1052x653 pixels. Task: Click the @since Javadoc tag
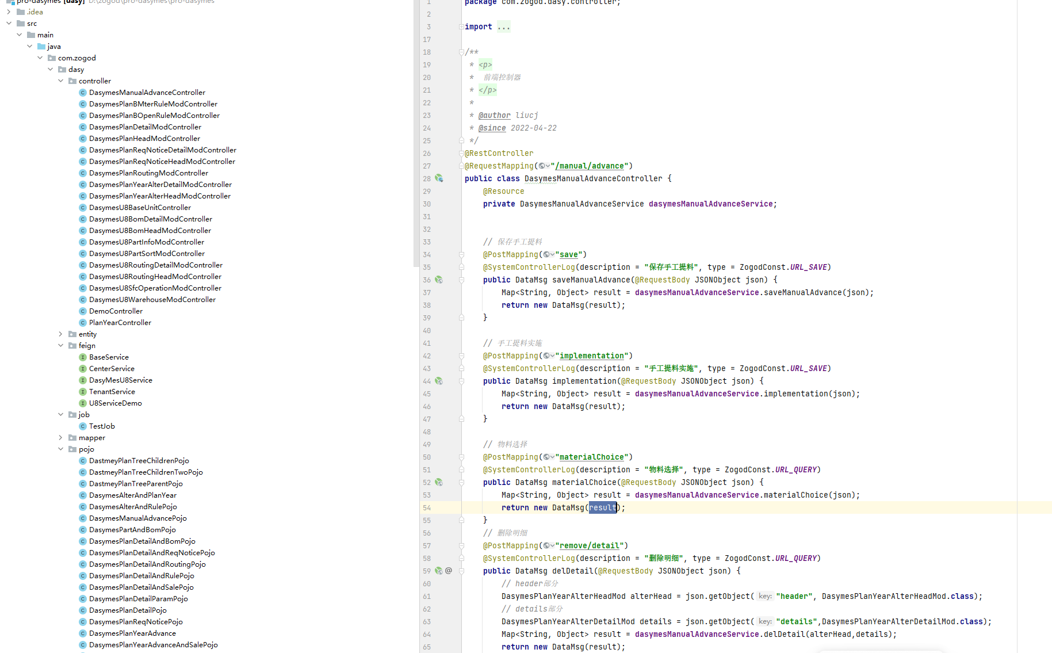pyautogui.click(x=492, y=128)
